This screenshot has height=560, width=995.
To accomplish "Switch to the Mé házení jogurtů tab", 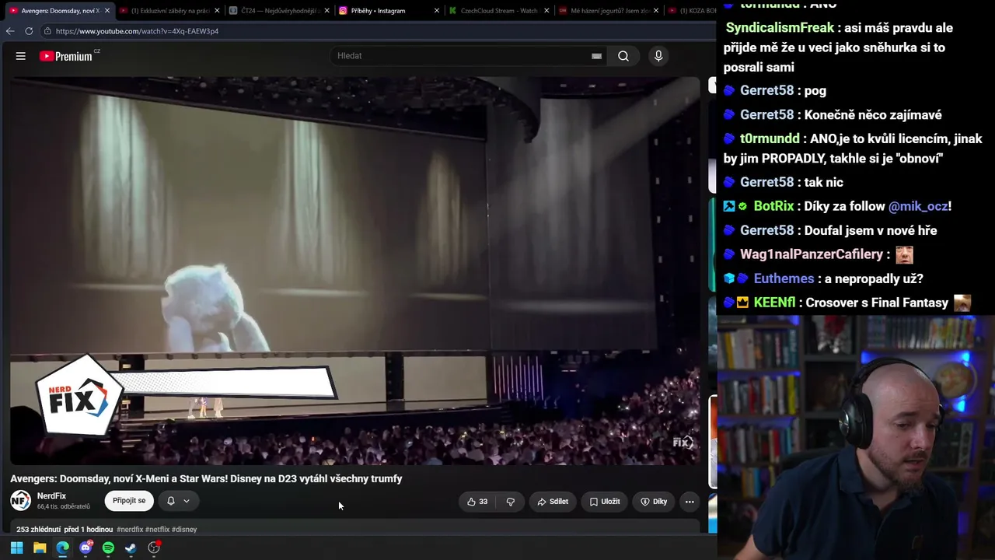I will coord(609,11).
